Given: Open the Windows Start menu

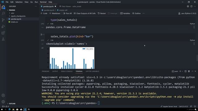Looking at the screenshot, I should click(x=2, y=109).
